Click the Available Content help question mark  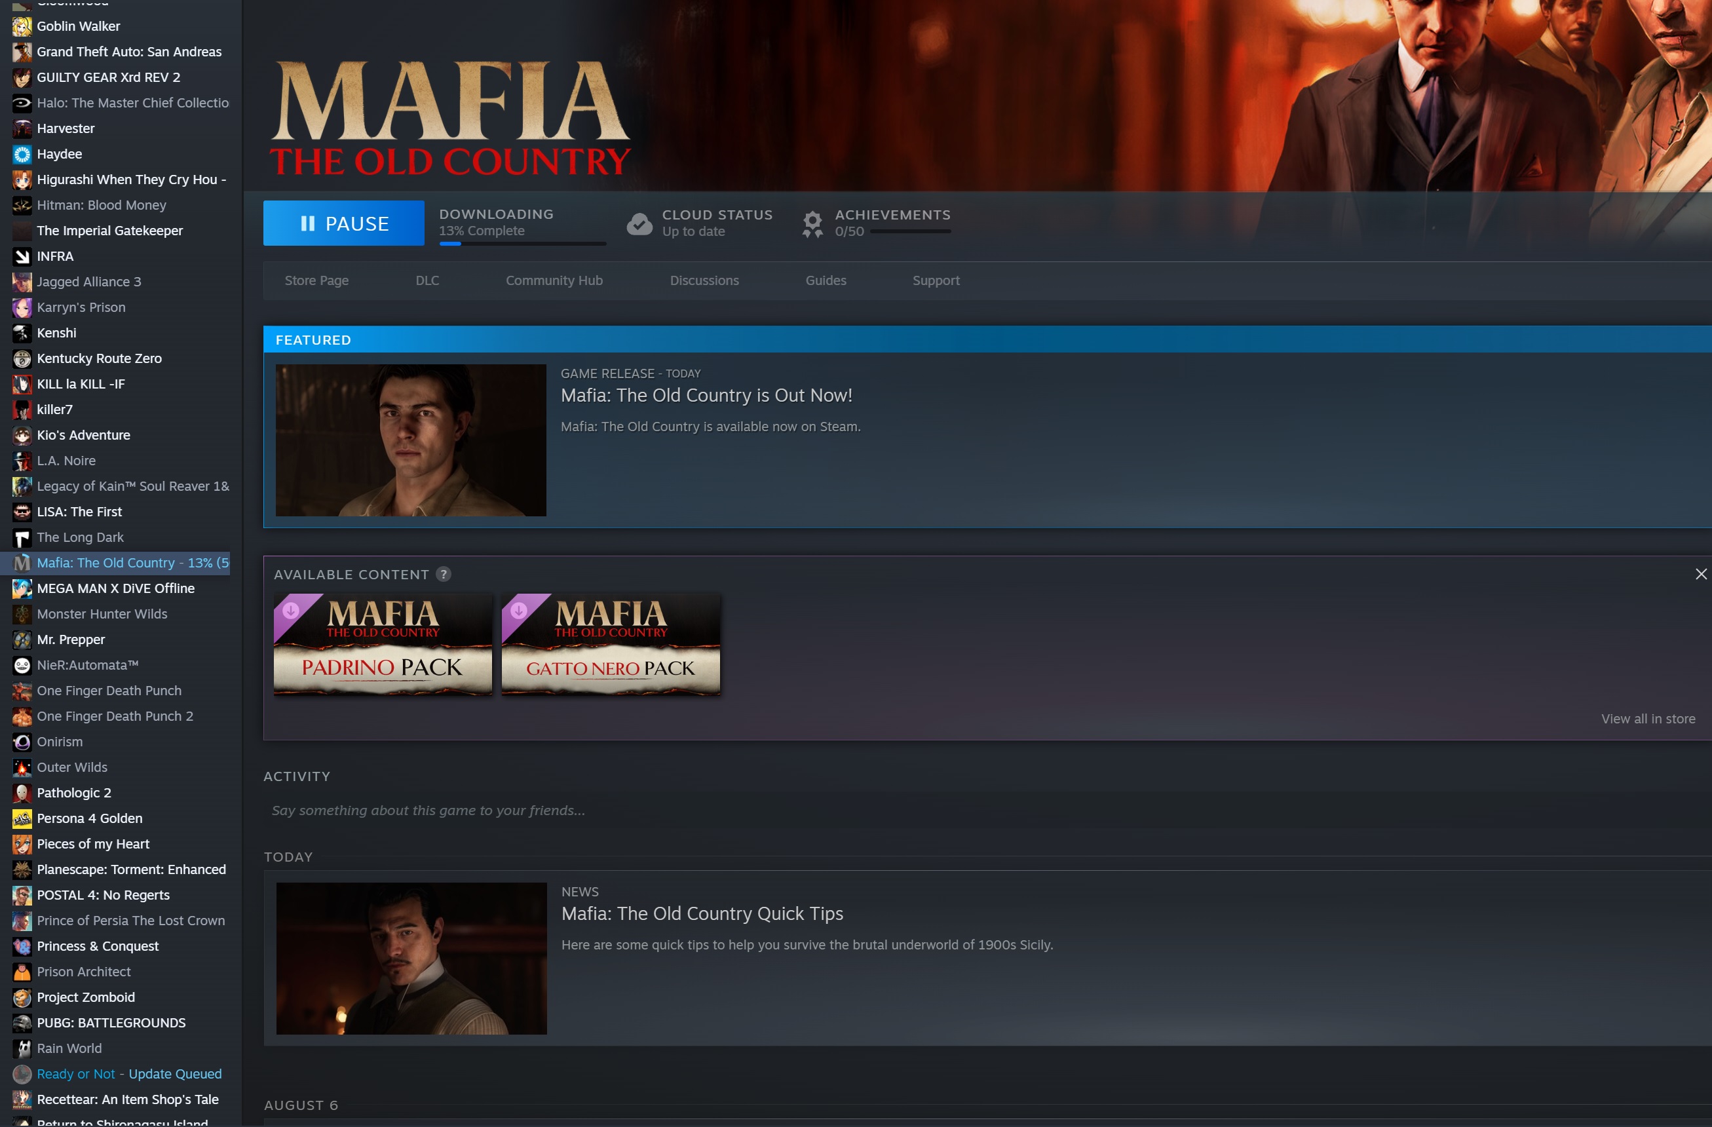click(x=444, y=574)
